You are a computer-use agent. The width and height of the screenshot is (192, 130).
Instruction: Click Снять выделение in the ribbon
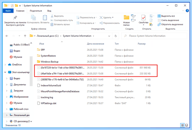point(168,20)
